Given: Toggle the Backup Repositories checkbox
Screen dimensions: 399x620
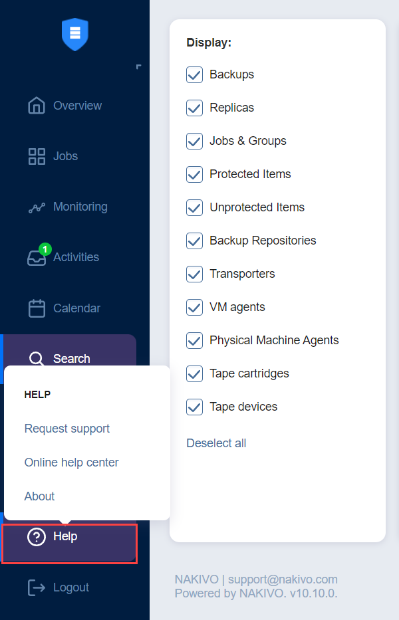Looking at the screenshot, I should coord(194,241).
